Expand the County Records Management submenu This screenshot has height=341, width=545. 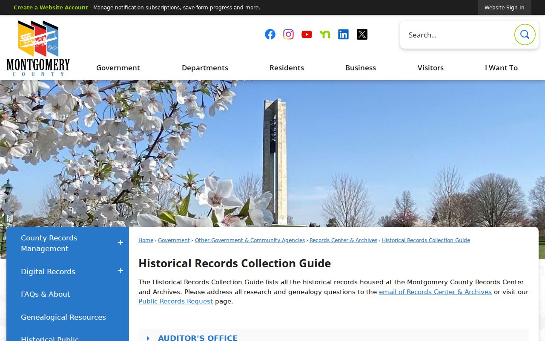(x=120, y=243)
